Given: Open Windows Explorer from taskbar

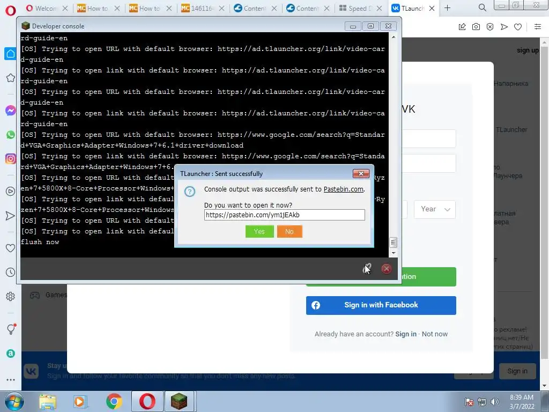Looking at the screenshot, I should point(48,401).
